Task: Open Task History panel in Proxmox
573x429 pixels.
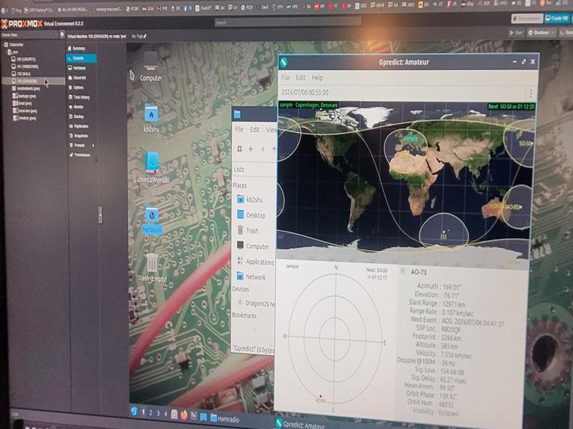Action: pyautogui.click(x=79, y=97)
